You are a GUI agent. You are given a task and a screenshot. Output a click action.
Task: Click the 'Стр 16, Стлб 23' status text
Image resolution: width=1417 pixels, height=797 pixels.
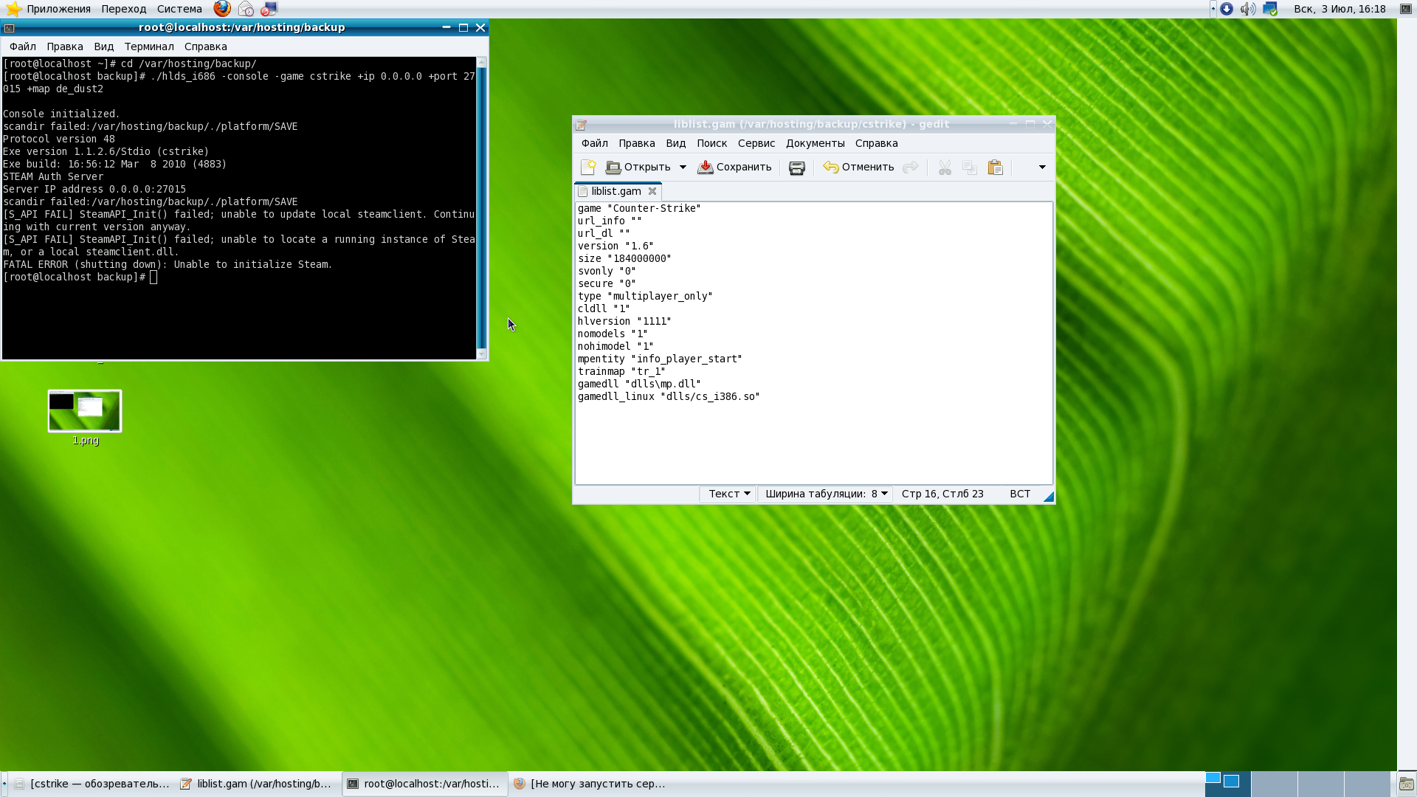click(942, 494)
